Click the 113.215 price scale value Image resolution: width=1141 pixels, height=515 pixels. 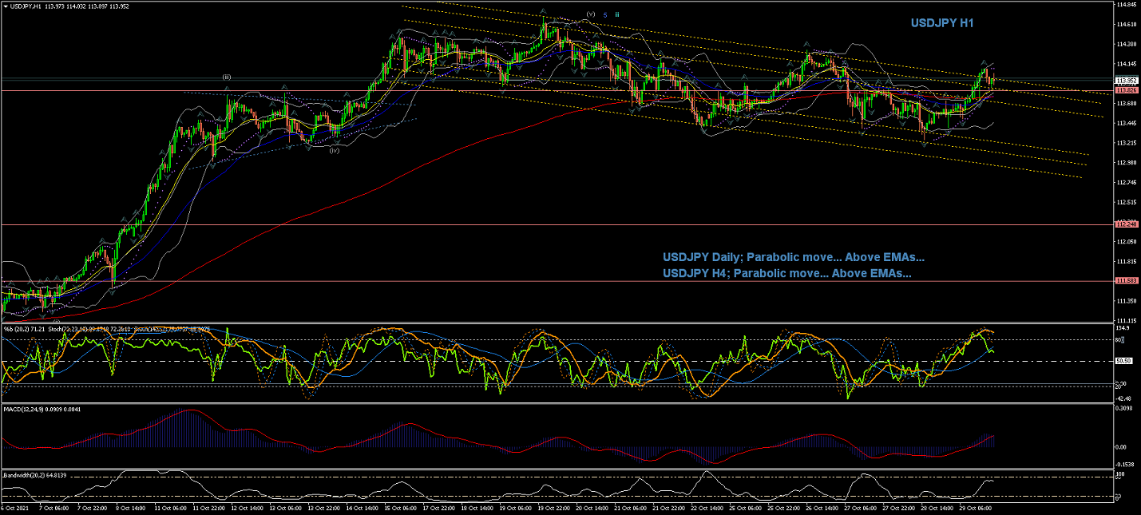coord(1127,143)
